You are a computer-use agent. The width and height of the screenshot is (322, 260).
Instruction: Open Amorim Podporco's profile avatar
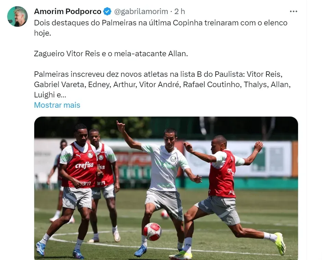(17, 16)
